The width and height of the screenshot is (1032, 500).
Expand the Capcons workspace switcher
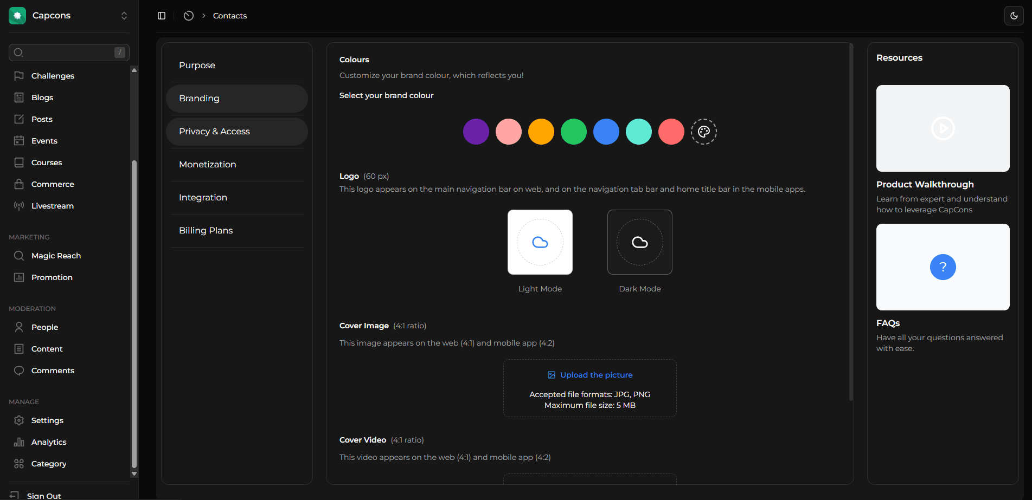point(124,16)
